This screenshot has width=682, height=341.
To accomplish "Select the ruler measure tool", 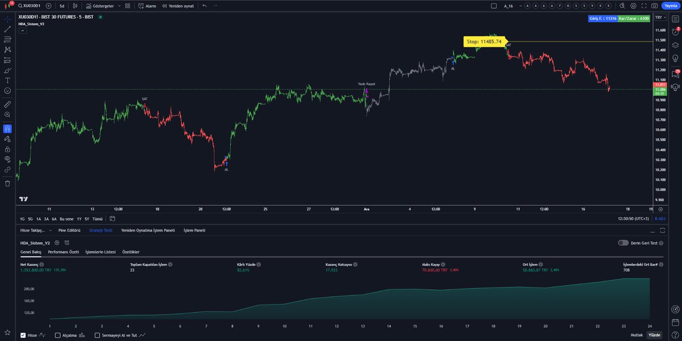I will [7, 104].
